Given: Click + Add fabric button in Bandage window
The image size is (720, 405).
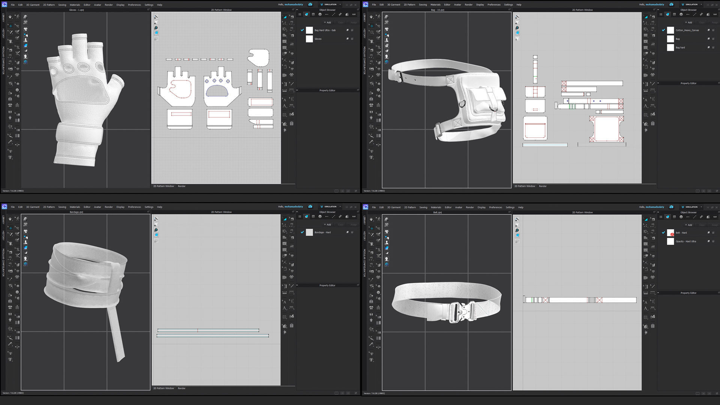Looking at the screenshot, I should click(328, 225).
